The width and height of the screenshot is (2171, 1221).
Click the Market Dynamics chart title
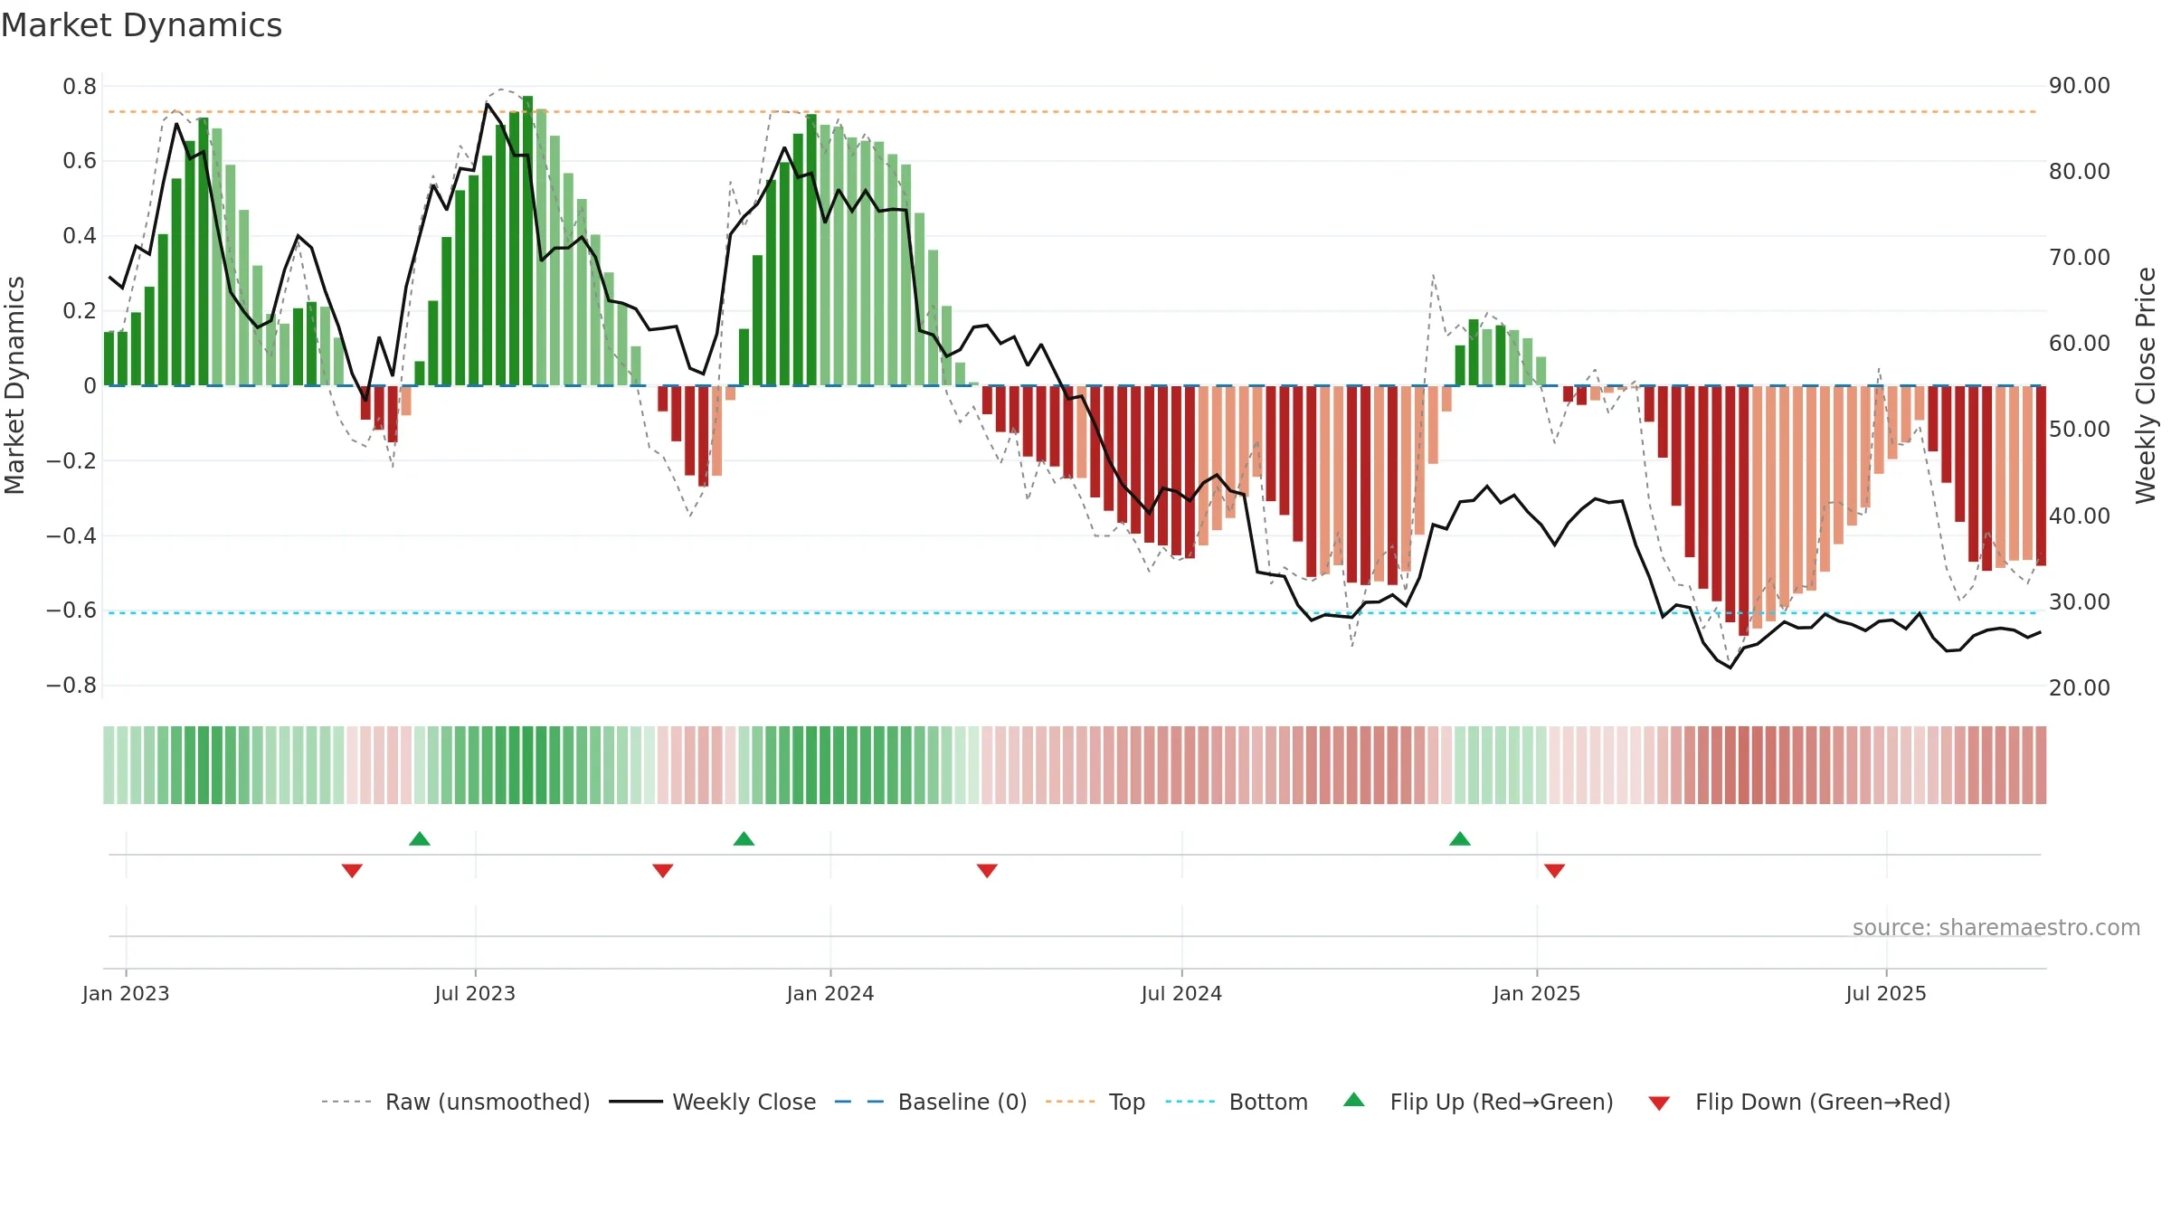tap(141, 25)
